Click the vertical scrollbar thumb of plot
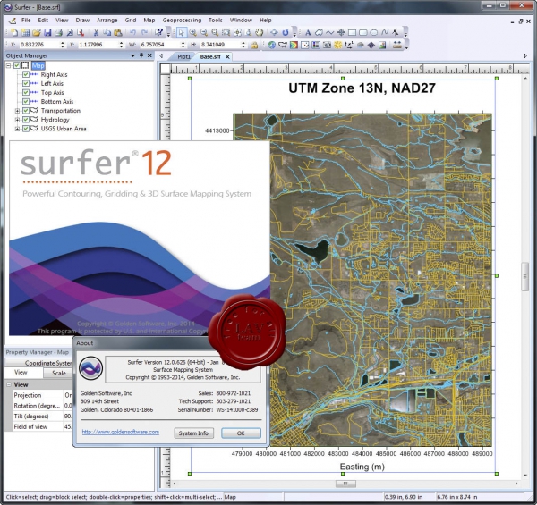This screenshot has width=537, height=505. [x=525, y=276]
